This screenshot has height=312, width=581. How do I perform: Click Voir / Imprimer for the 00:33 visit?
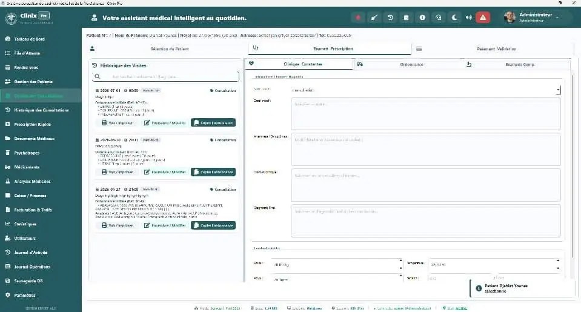click(x=117, y=122)
